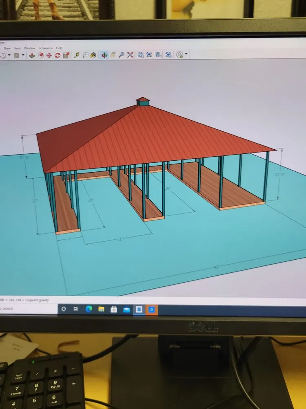
Task: Select the Push/Pull tool
Action: 32,55
